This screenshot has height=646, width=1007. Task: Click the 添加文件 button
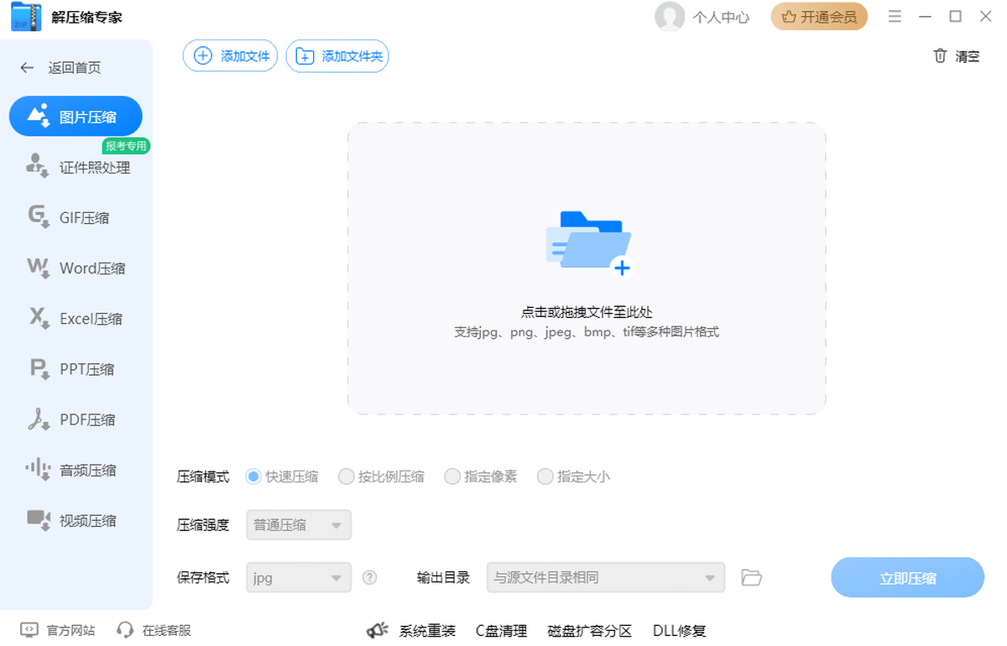pos(230,56)
